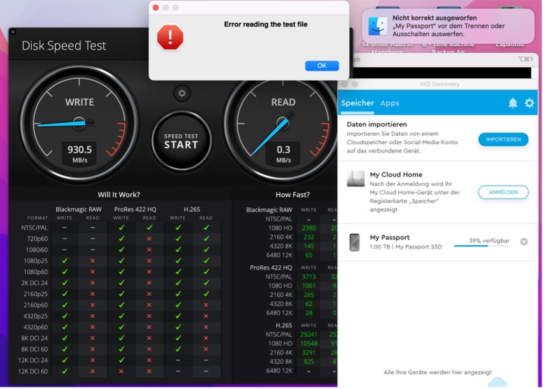543x389 pixels.
Task: Click the green check for NTSC/PAL H.265 read
Action: (x=206, y=227)
